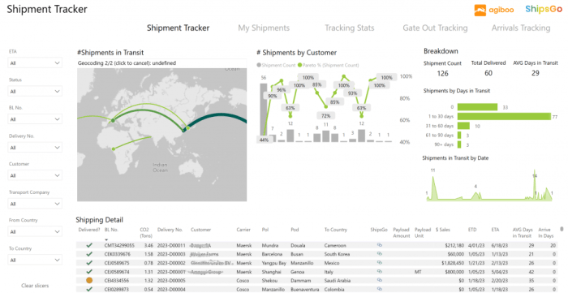This screenshot has height=293, width=568.
Task: Sort table by ETD column header
Action: pyautogui.click(x=473, y=230)
